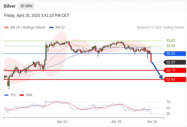Image resolution: width=187 pixels, height=127 pixels.
Task: Click the green 33.67 resistance label
Action: click(171, 41)
